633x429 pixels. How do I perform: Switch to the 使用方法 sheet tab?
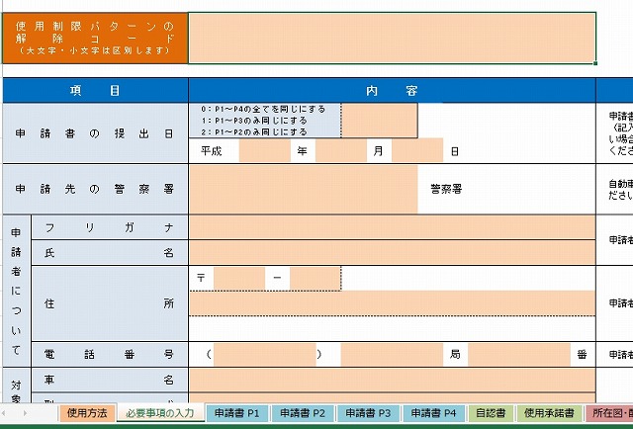[88, 413]
